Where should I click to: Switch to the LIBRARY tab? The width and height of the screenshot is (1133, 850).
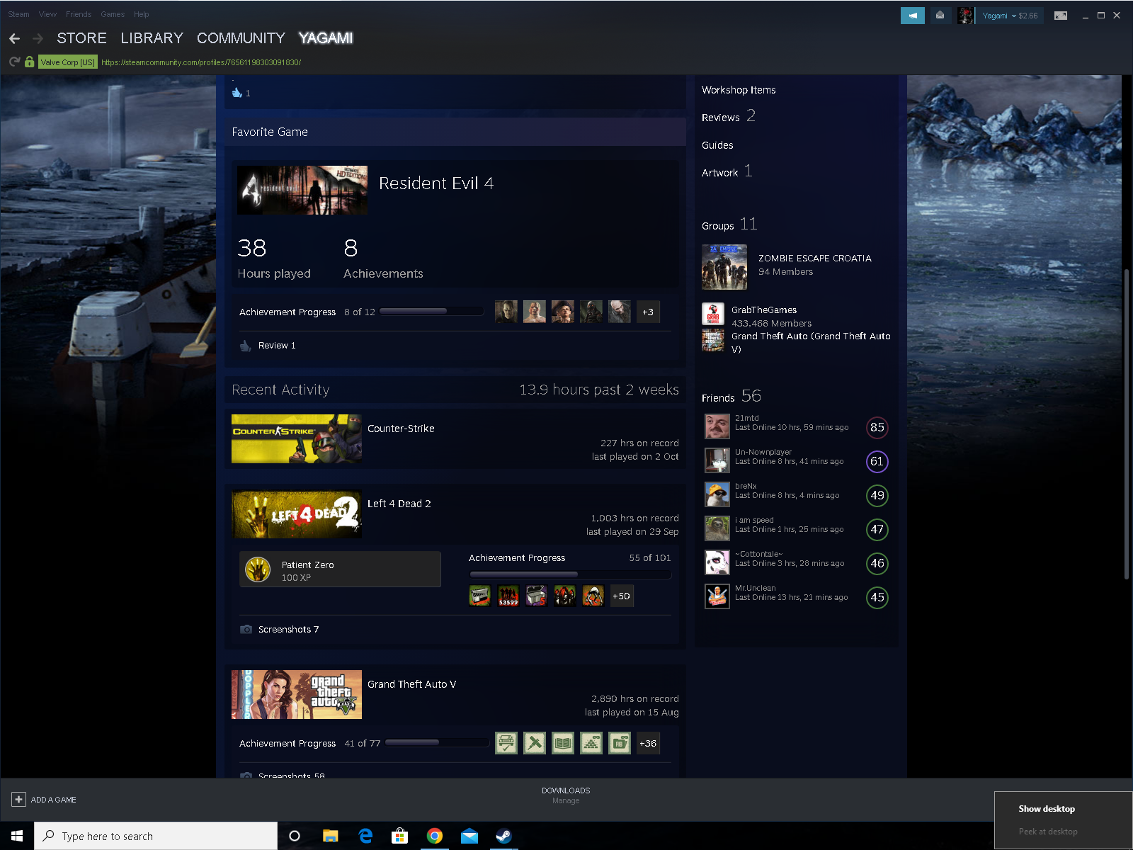tap(152, 38)
